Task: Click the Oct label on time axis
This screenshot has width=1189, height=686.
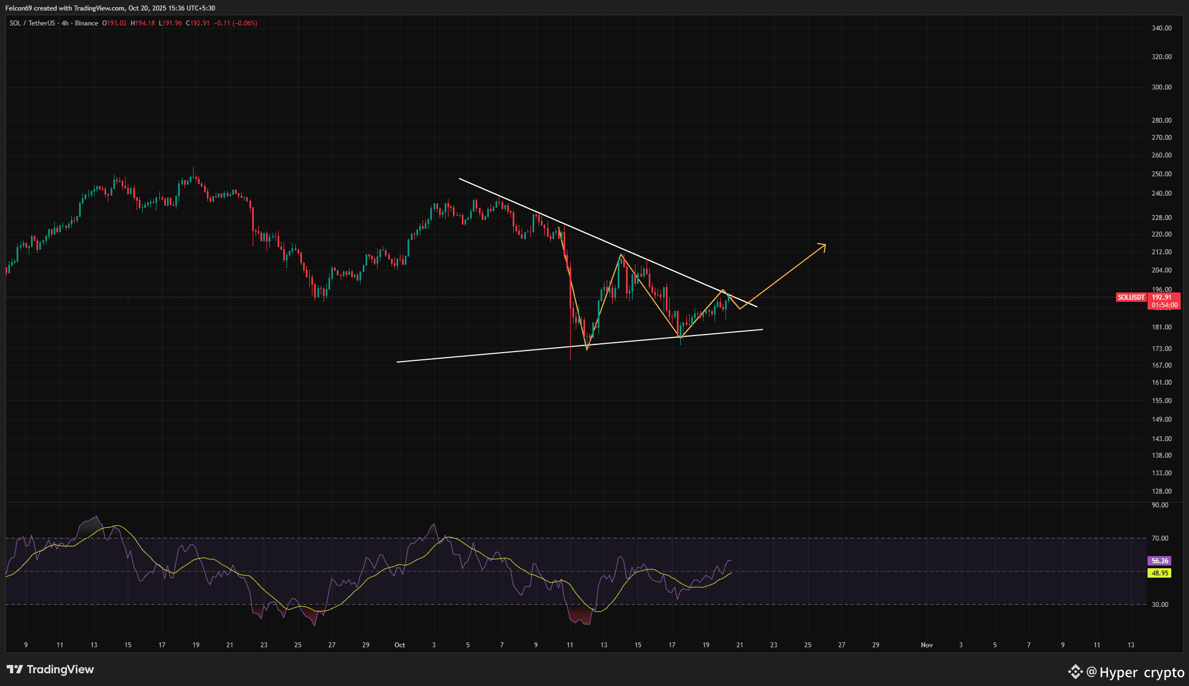Action: click(399, 645)
